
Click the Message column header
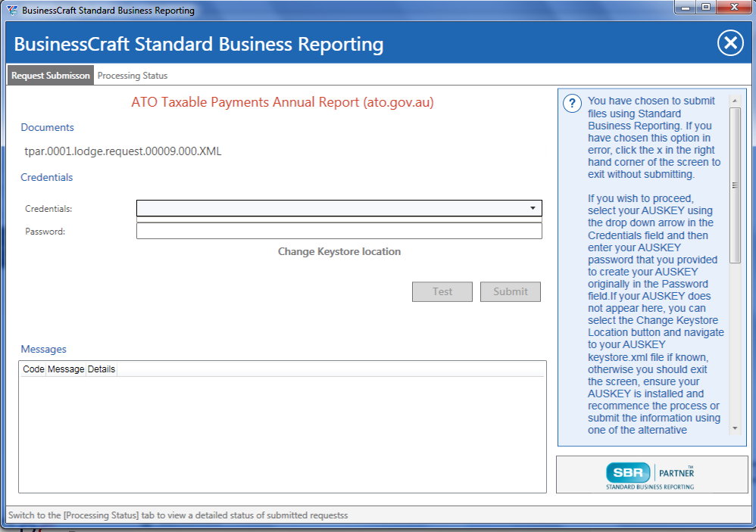(66, 369)
